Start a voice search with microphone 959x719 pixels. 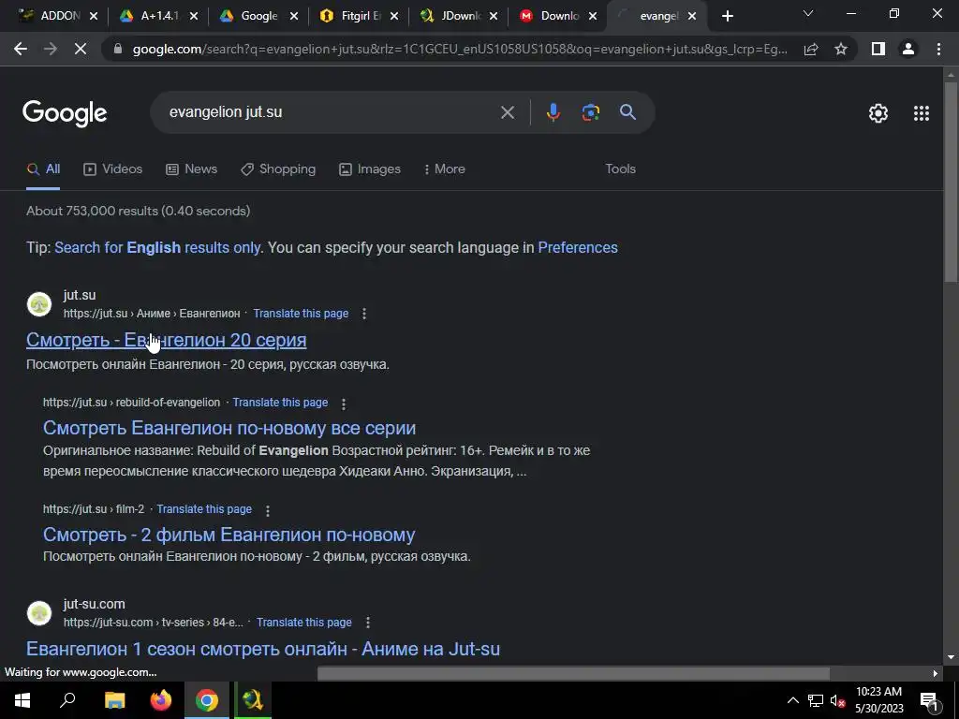click(553, 112)
